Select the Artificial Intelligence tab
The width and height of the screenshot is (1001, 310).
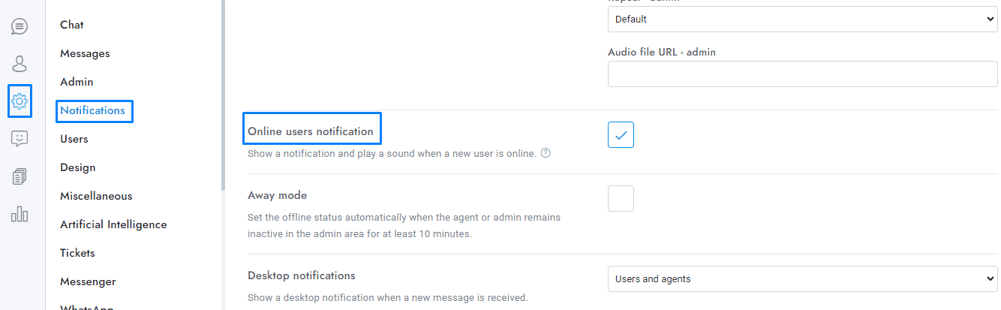(113, 224)
